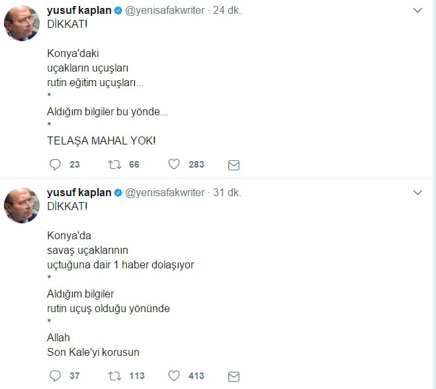Open yusuf kaplan's profile from first tweet
Screen dimensions: 436x389
click(79, 10)
